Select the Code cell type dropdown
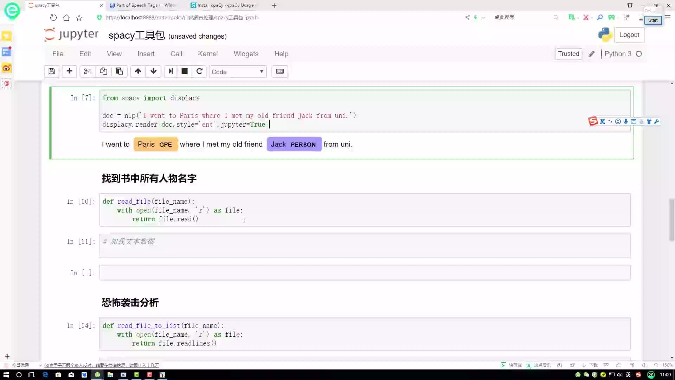Image resolution: width=675 pixels, height=380 pixels. [238, 71]
